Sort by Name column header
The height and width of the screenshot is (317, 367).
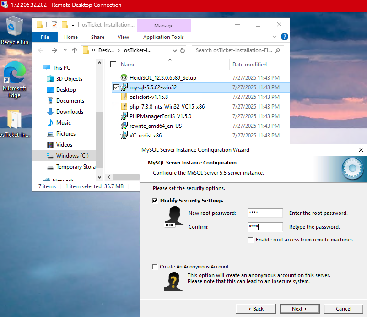(128, 65)
